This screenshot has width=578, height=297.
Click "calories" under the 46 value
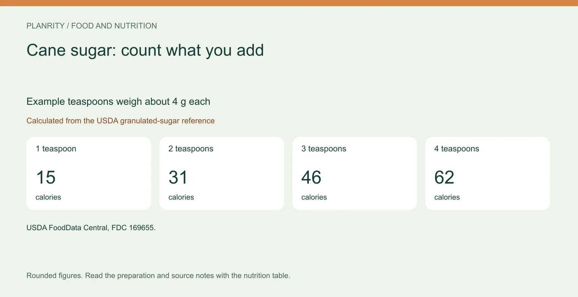click(x=314, y=197)
